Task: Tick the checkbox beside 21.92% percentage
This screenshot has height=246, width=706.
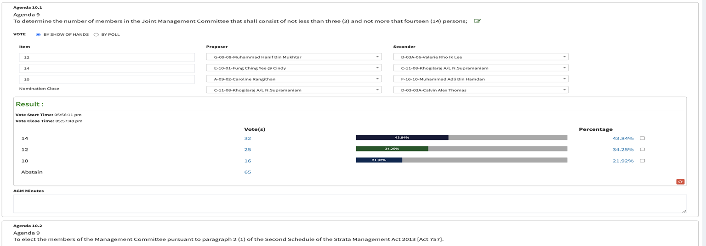Action: (x=642, y=161)
